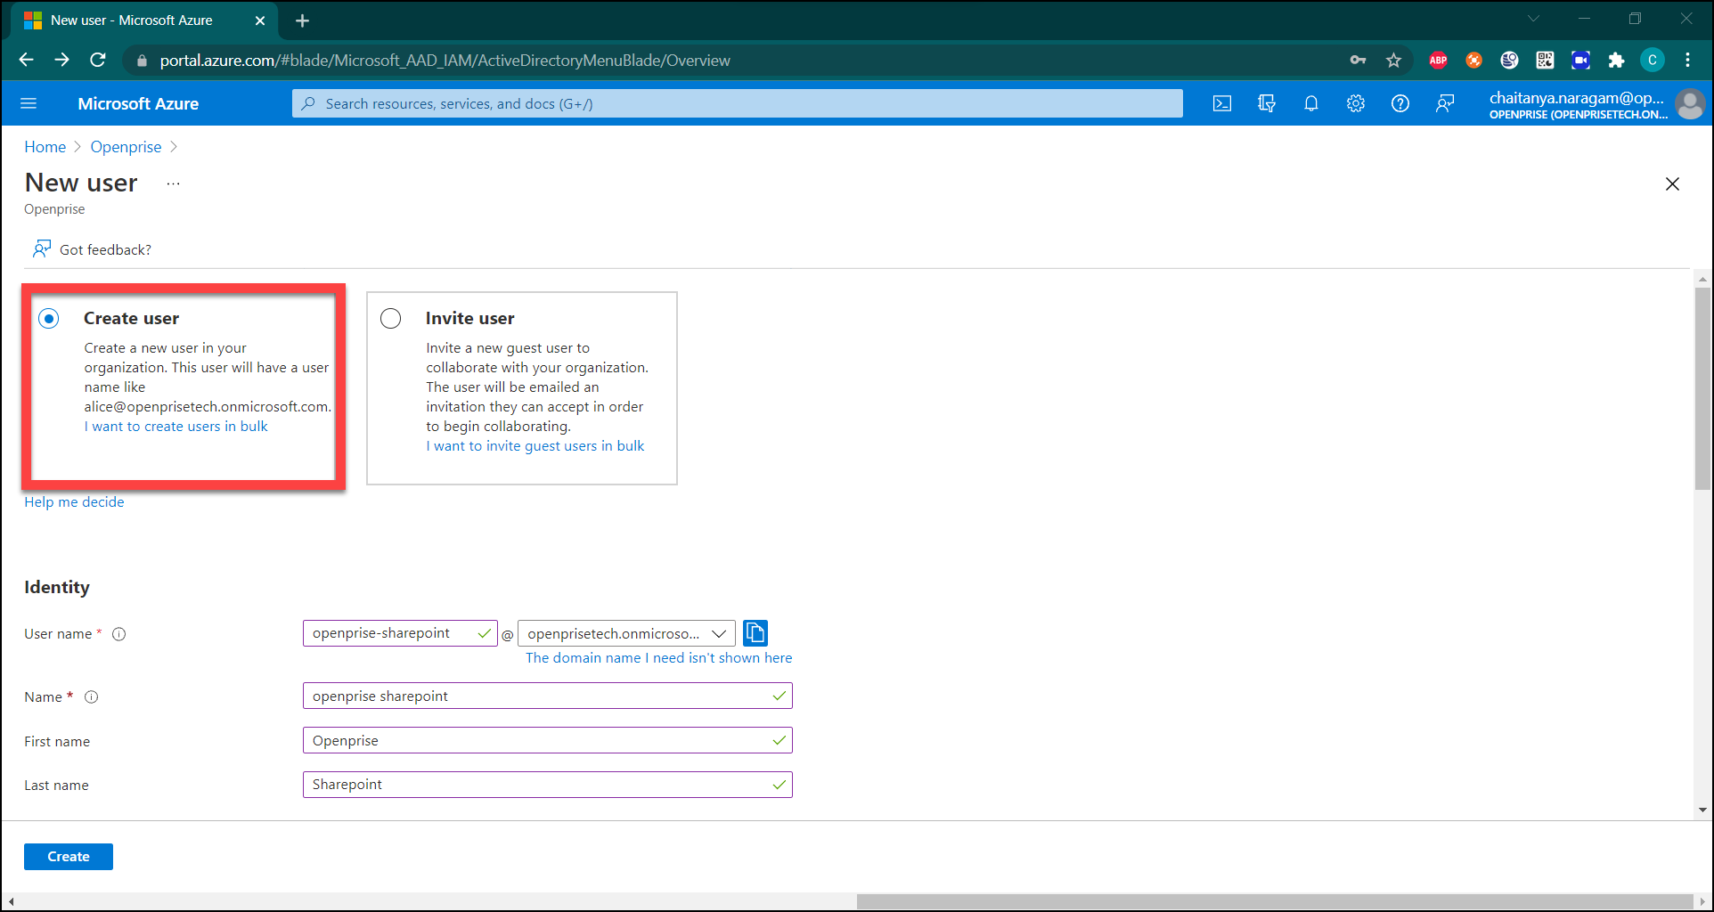The height and width of the screenshot is (912, 1714).
Task: Open Cloud Shell from the top bar
Action: point(1222,103)
